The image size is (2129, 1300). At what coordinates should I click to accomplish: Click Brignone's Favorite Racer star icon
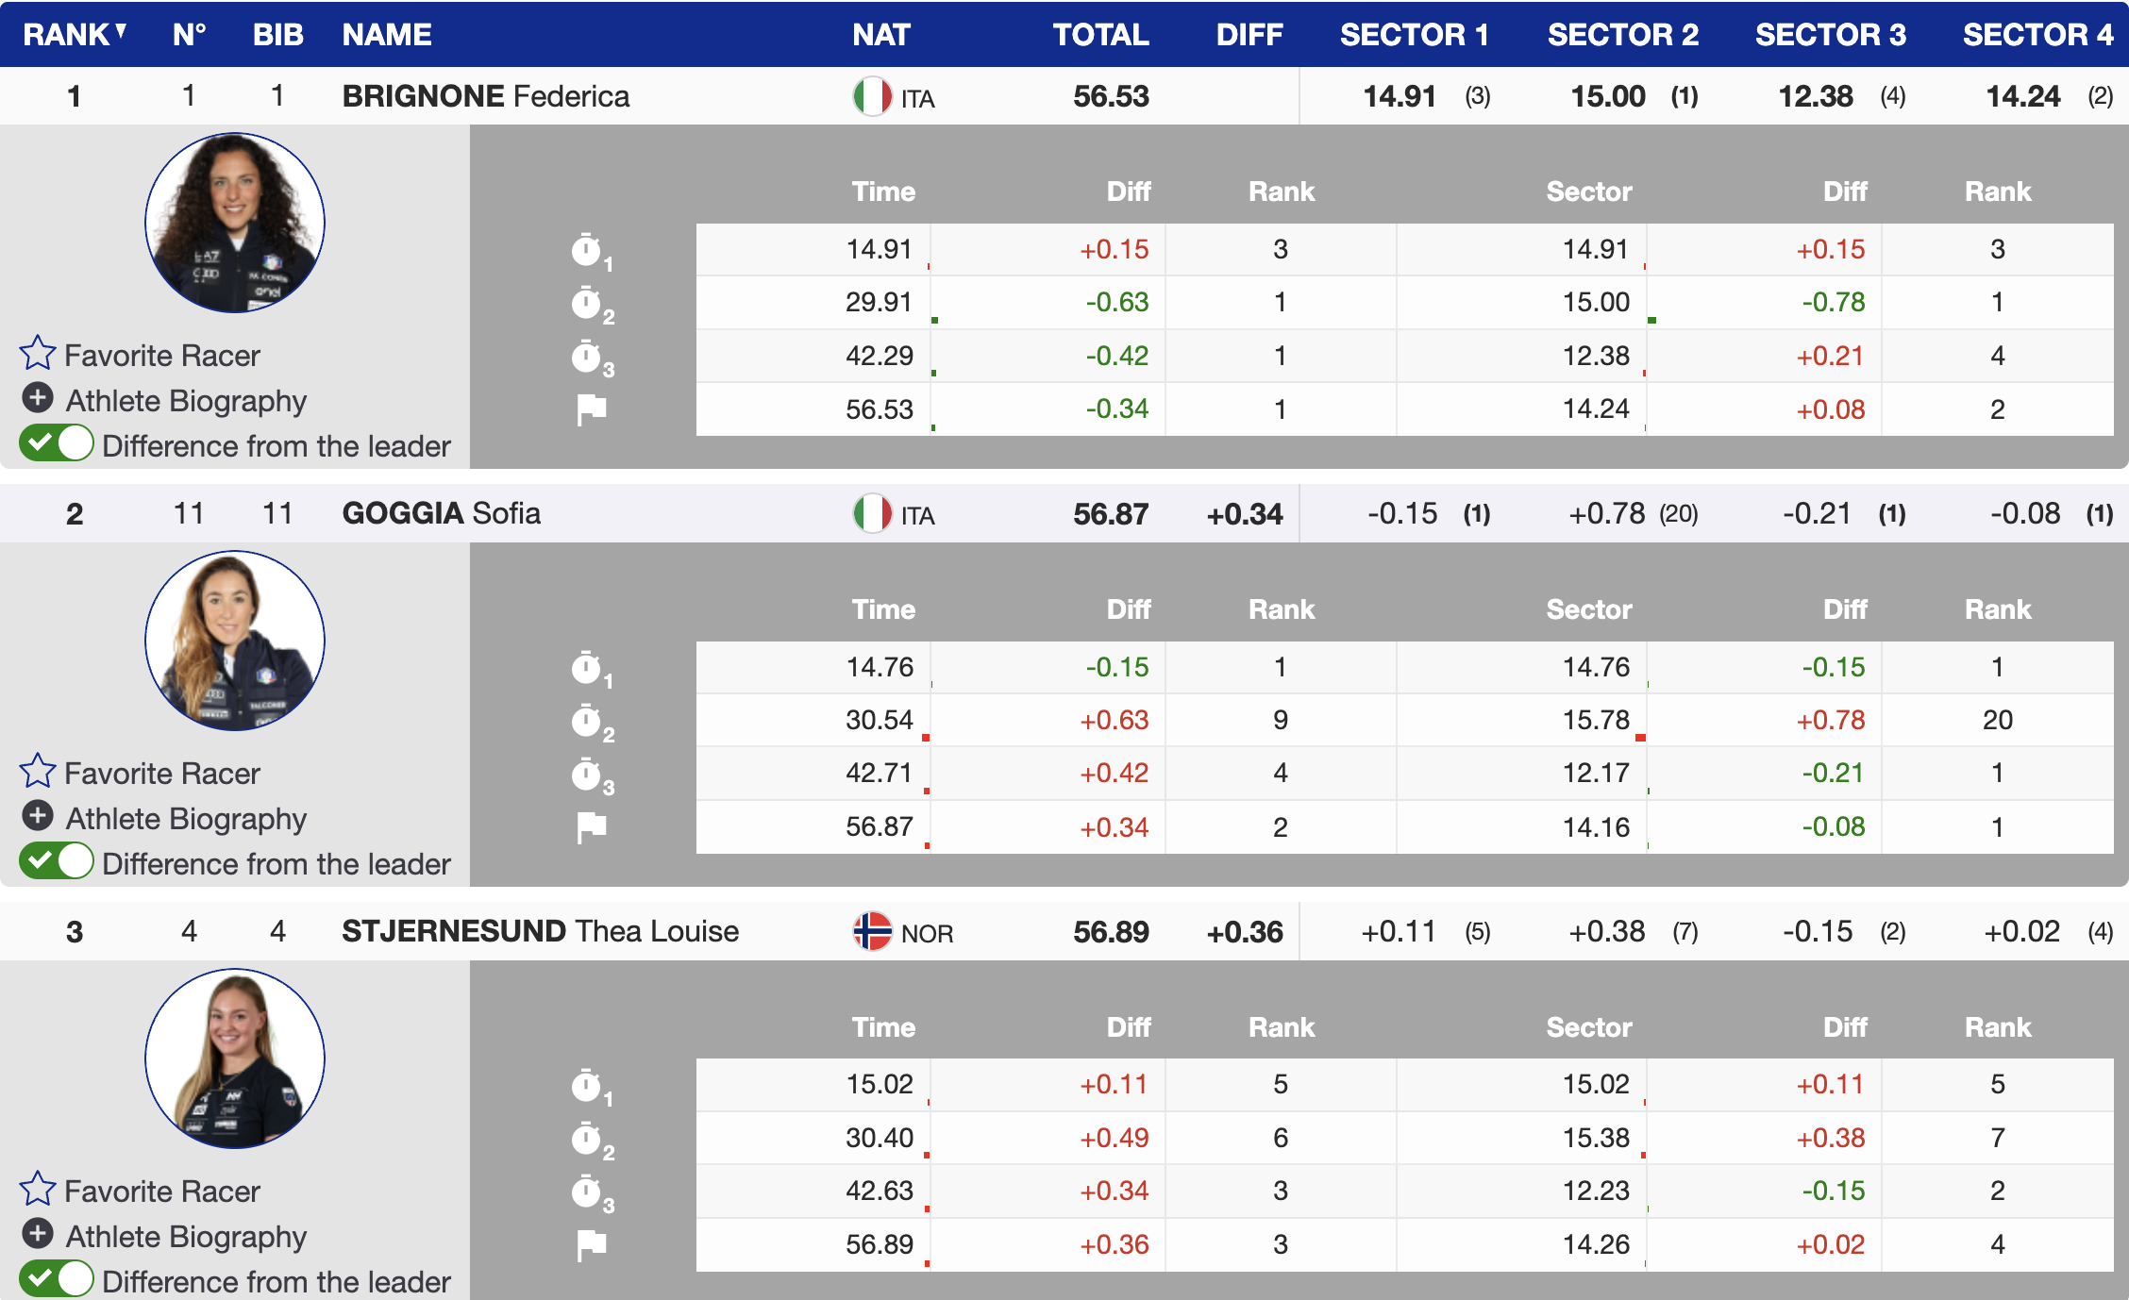tap(38, 354)
